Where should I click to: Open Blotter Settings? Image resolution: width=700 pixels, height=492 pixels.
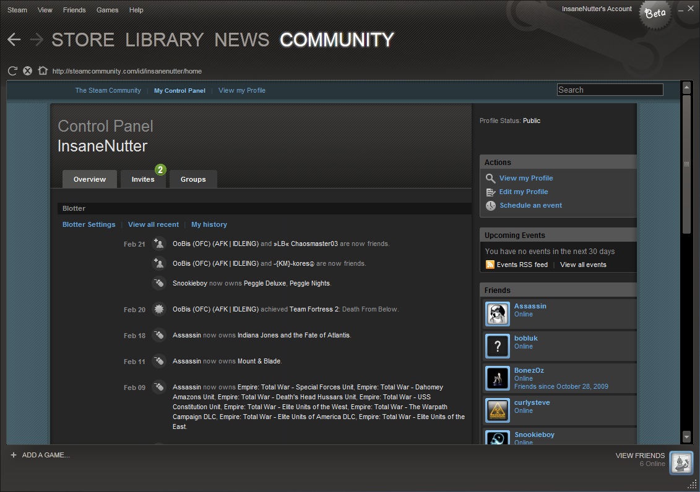(89, 224)
